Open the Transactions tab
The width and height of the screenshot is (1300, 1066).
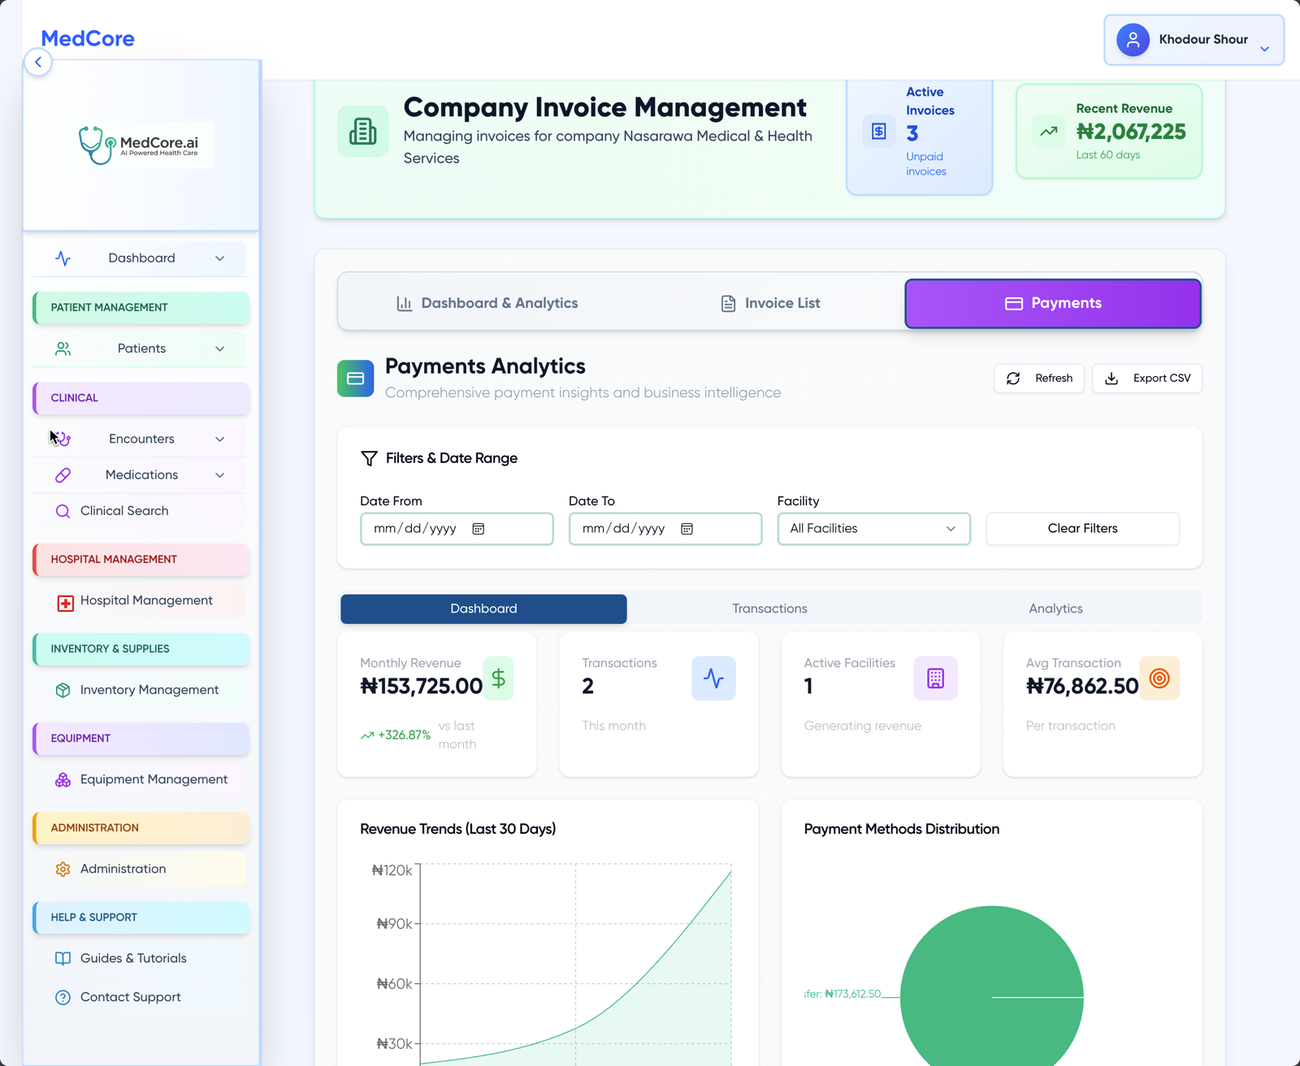pos(769,608)
